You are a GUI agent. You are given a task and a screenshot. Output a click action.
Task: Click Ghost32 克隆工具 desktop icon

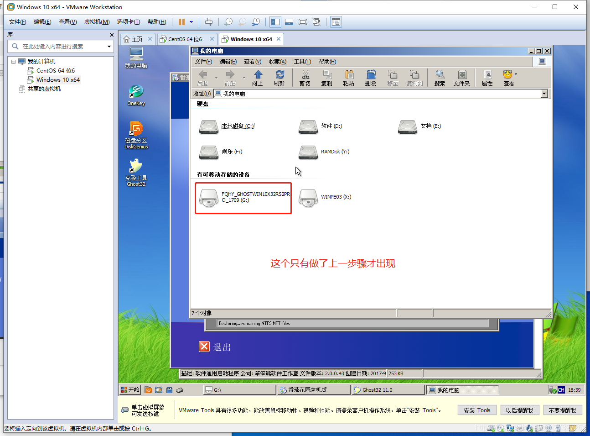[x=136, y=173]
